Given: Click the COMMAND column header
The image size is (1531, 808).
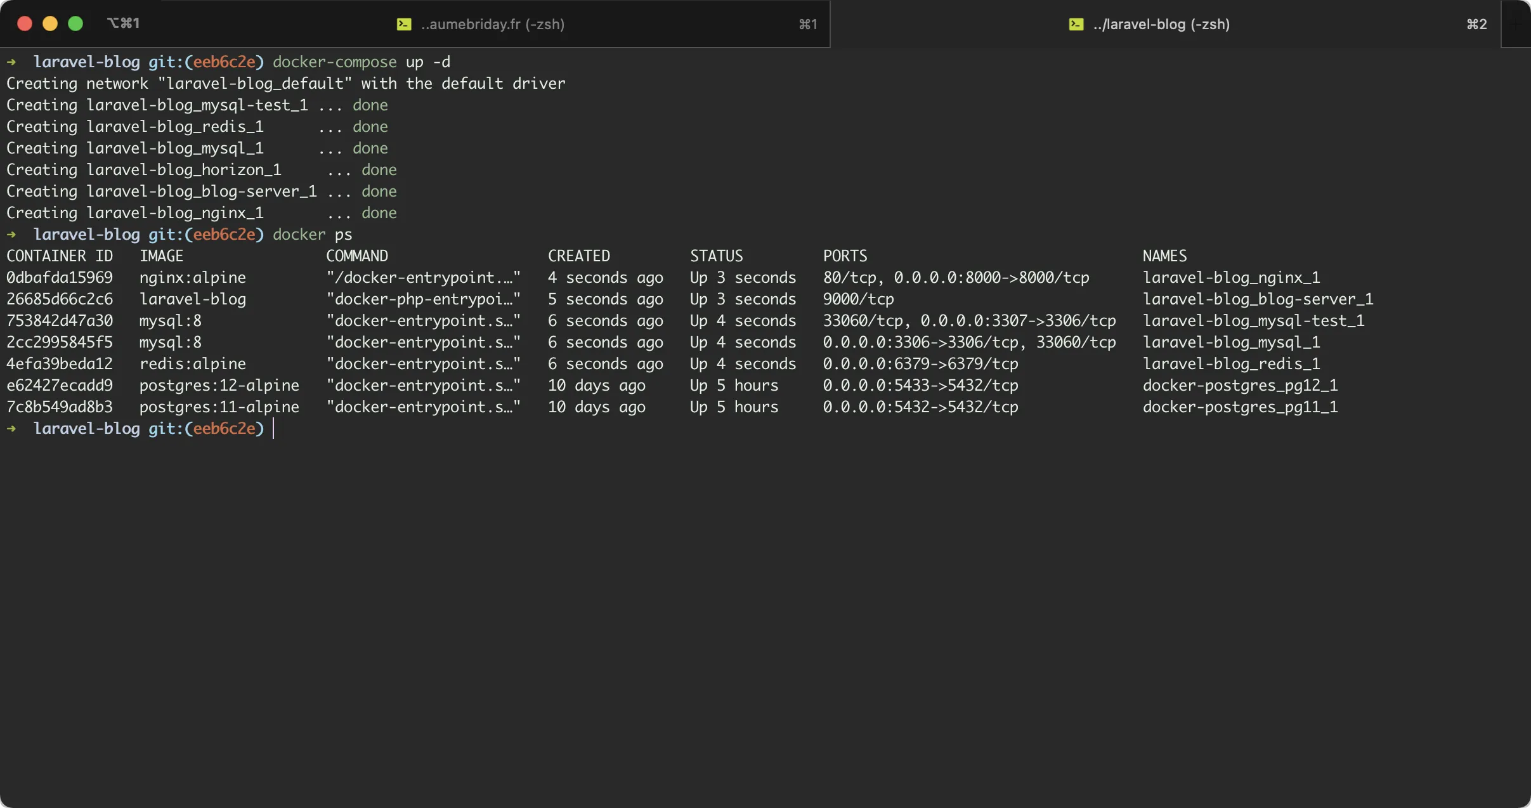Looking at the screenshot, I should coord(356,256).
